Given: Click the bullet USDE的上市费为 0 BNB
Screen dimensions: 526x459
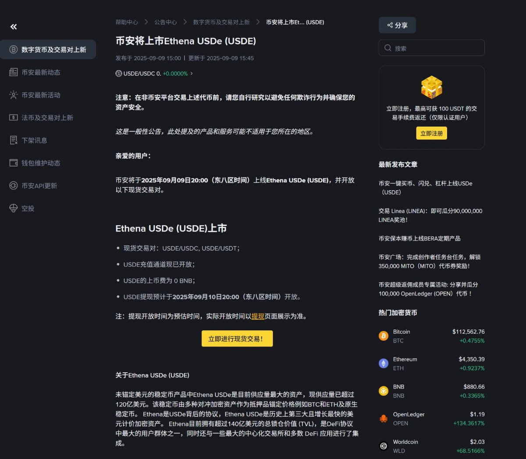Looking at the screenshot, I should pos(159,281).
